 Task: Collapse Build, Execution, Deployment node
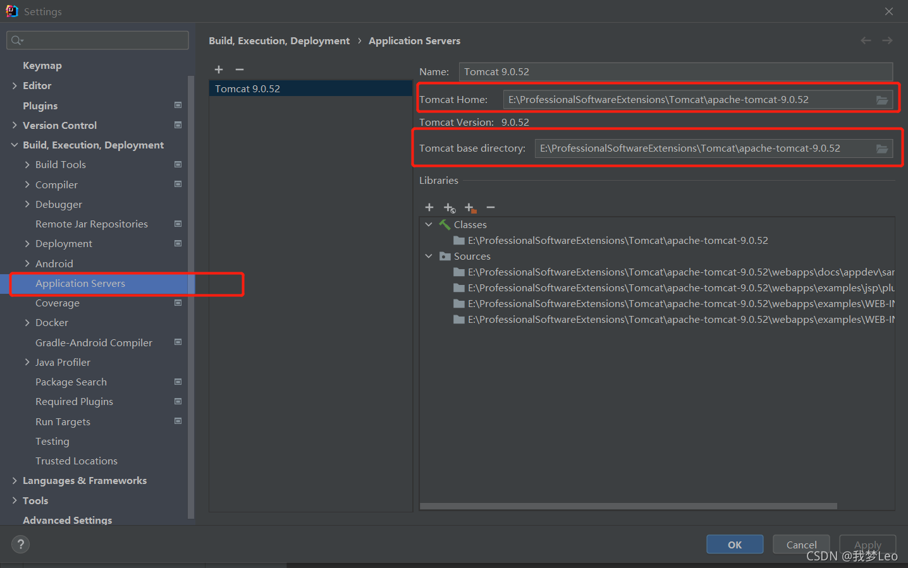[15, 145]
